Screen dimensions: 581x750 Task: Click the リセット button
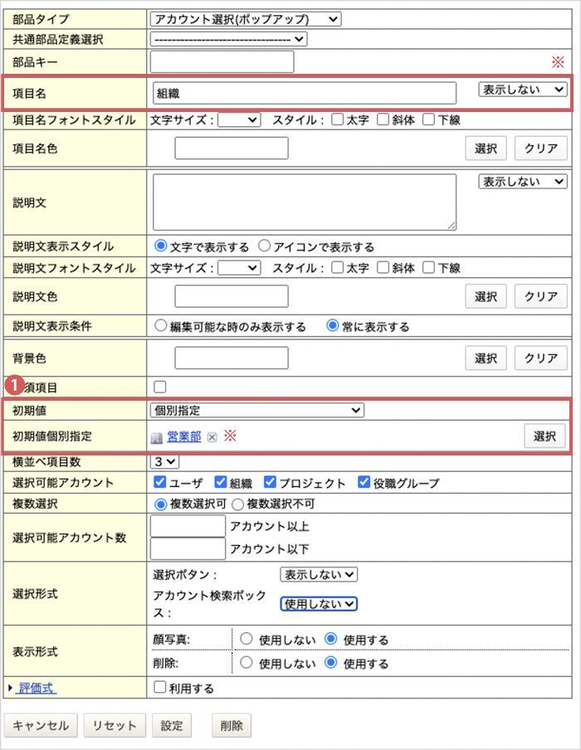click(114, 726)
